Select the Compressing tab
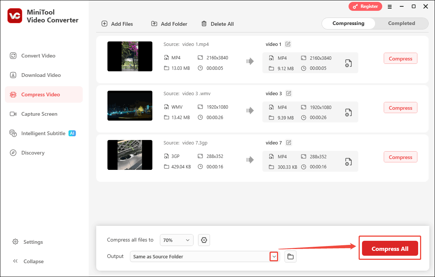 pos(348,23)
